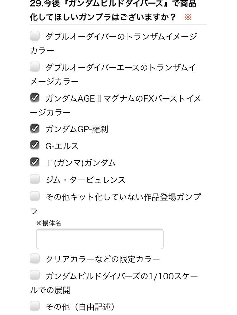The height and width of the screenshot is (315, 237).
Task: Check the ダブルオーダイバーのトランザムイメージカラー checkbox
Action: [x=35, y=36]
